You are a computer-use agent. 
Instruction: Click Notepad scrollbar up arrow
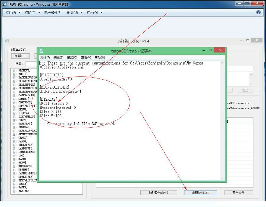point(222,63)
